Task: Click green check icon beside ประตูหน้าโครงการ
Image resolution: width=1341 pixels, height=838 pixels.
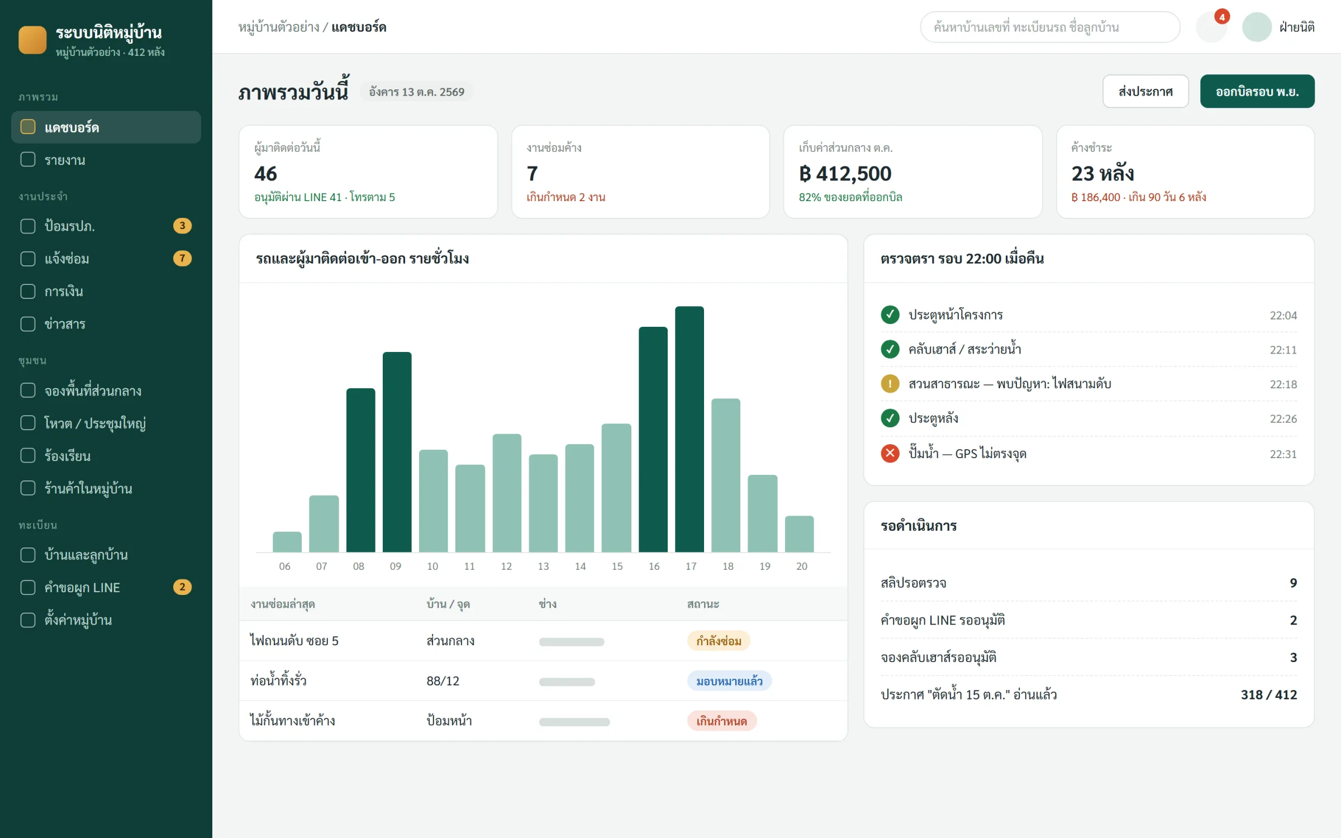Action: 890,315
